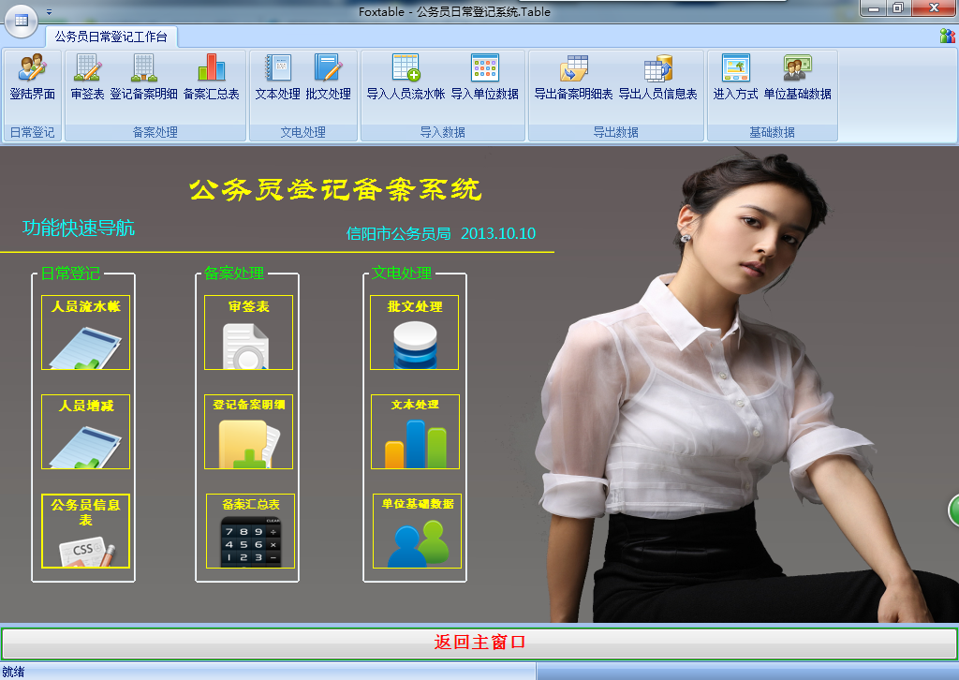Open 进入方式 ribbon icon

[736, 77]
